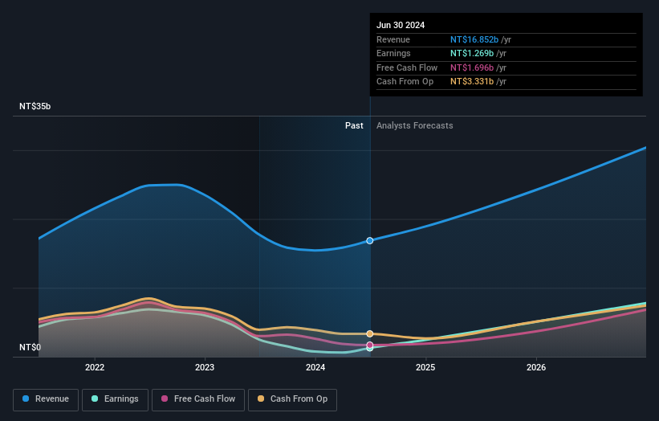Click the 2026 x-axis label
The image size is (659, 421).
click(536, 368)
